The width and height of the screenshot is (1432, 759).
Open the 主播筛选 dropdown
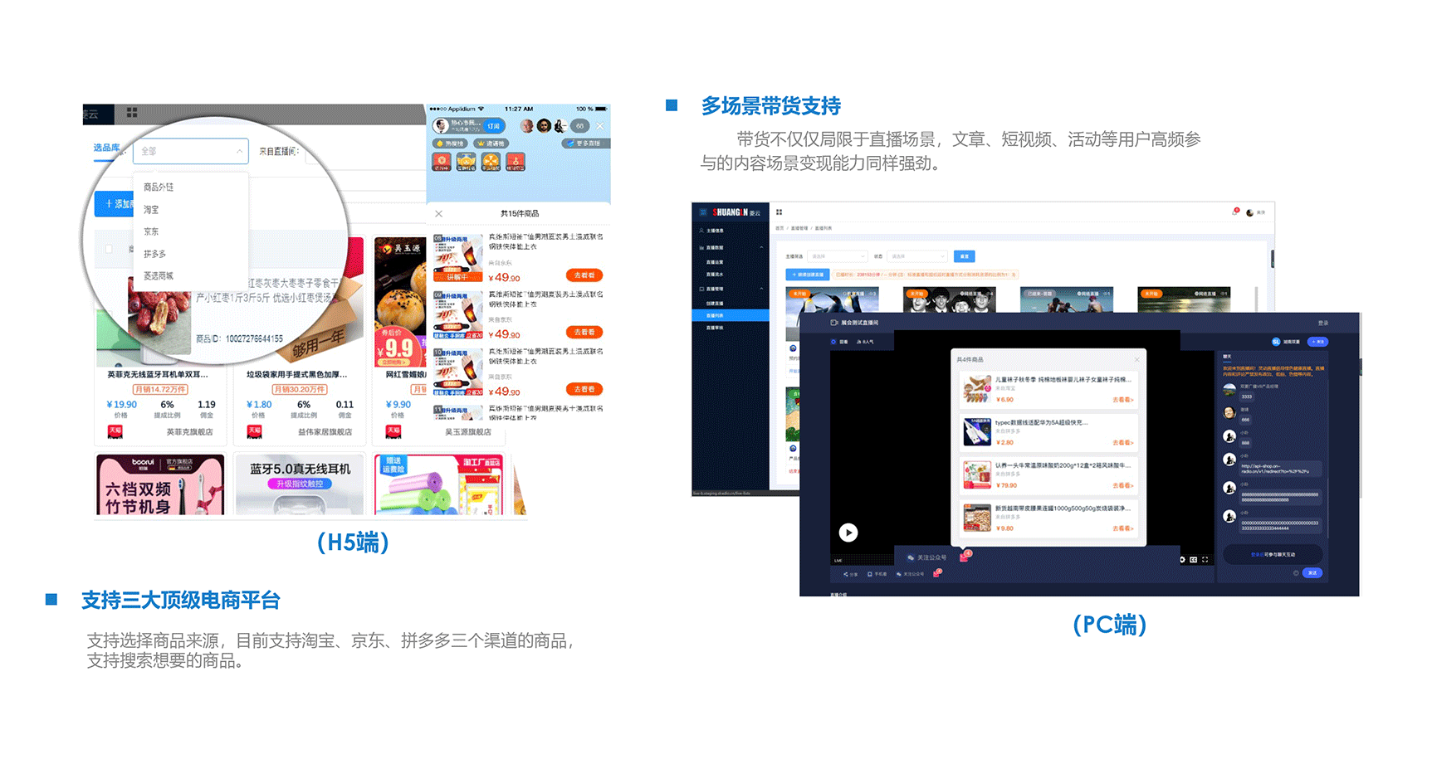[837, 256]
